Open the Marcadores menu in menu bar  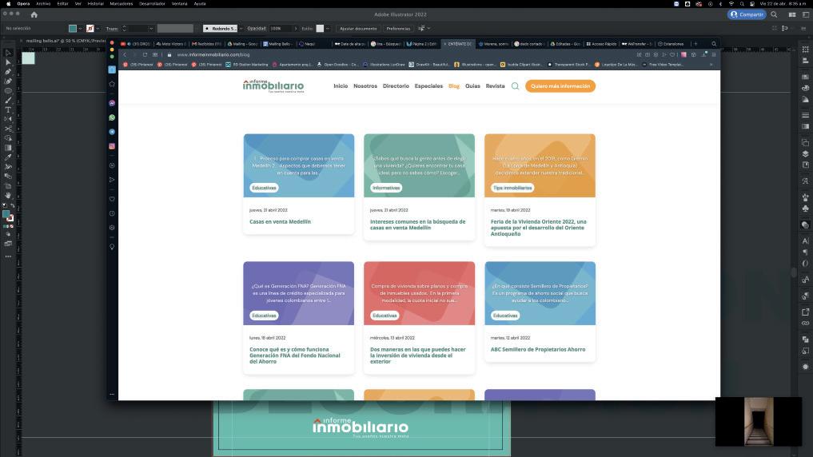point(122,4)
